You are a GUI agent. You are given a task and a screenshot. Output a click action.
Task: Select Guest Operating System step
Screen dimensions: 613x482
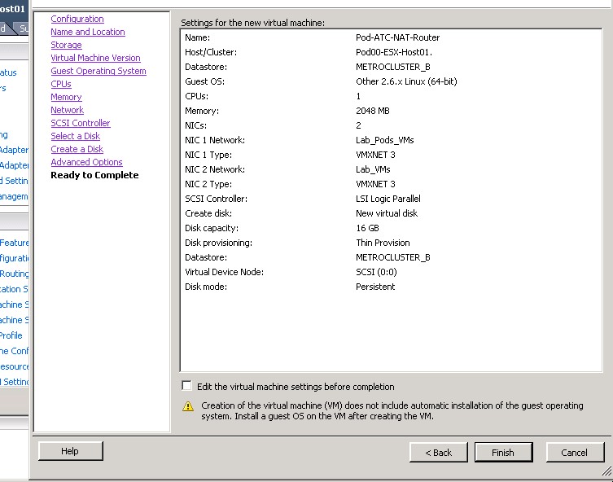click(99, 71)
